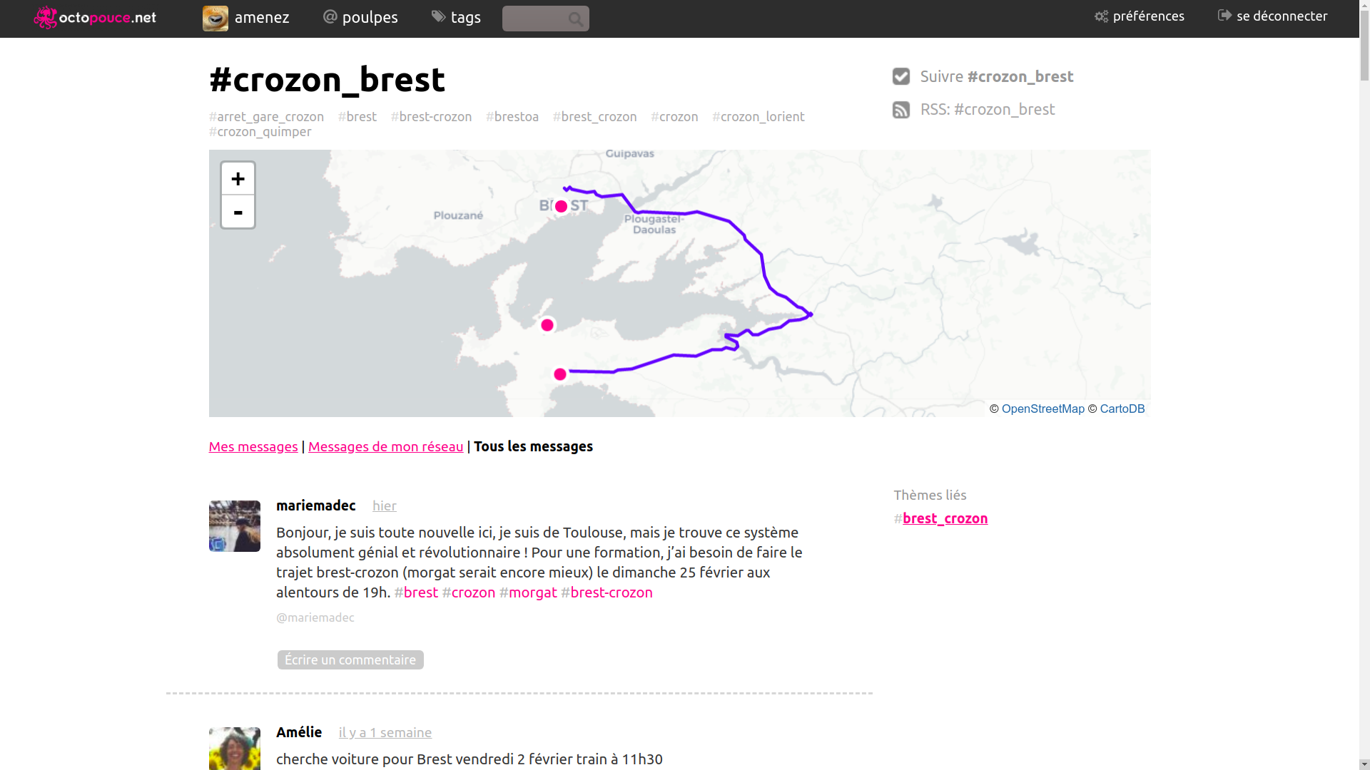Click the pink marker on Brest
The image size is (1370, 770).
(561, 207)
